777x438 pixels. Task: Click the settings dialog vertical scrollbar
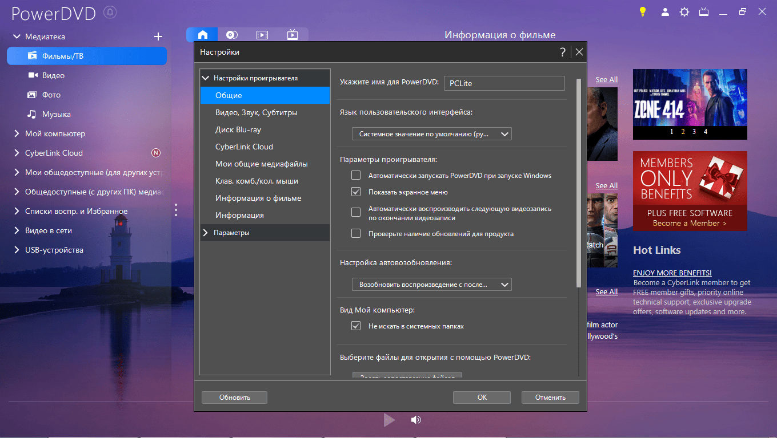pos(578,182)
